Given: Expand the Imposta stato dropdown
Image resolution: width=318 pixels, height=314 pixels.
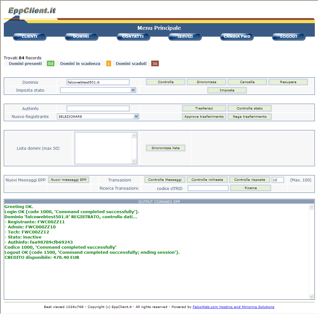Looking at the screenshot, I should click(98, 90).
